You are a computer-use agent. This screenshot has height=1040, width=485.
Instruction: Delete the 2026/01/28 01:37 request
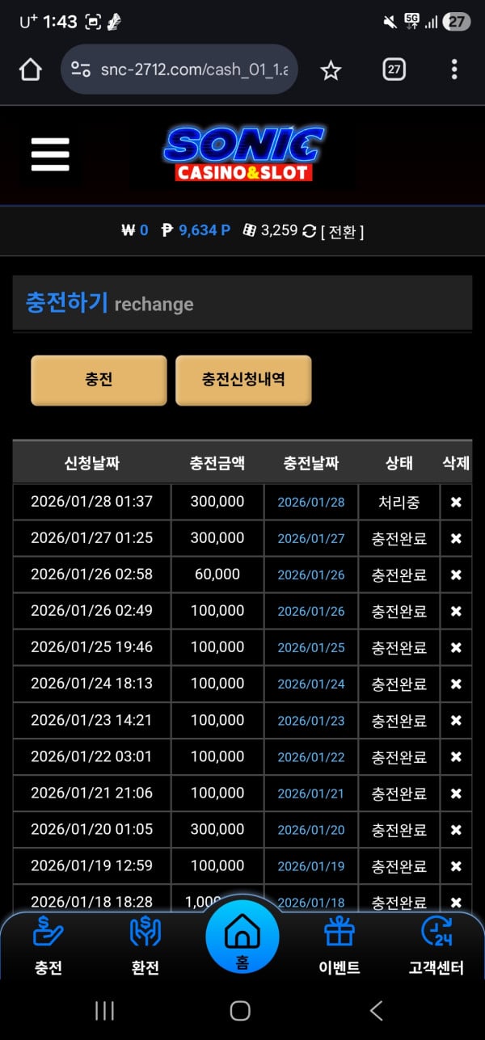click(x=456, y=502)
